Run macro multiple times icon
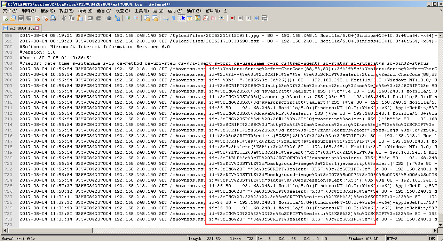Screen dimensions: 443x241 click(256, 18)
